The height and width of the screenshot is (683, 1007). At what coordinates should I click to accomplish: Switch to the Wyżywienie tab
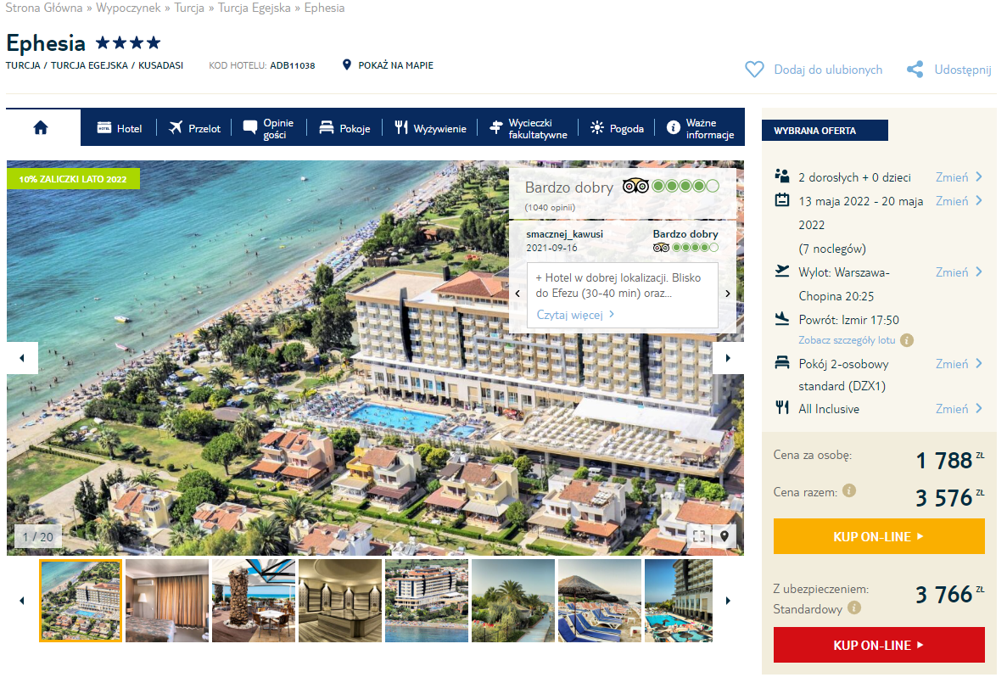tap(430, 128)
